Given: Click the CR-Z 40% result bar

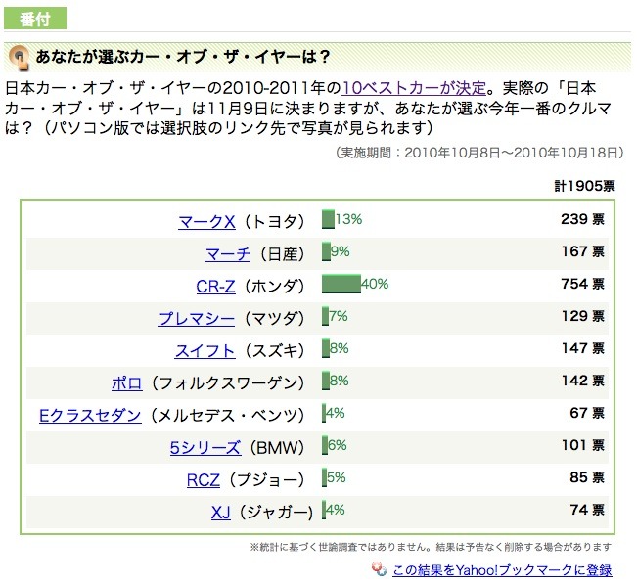Looking at the screenshot, I should coord(341,285).
